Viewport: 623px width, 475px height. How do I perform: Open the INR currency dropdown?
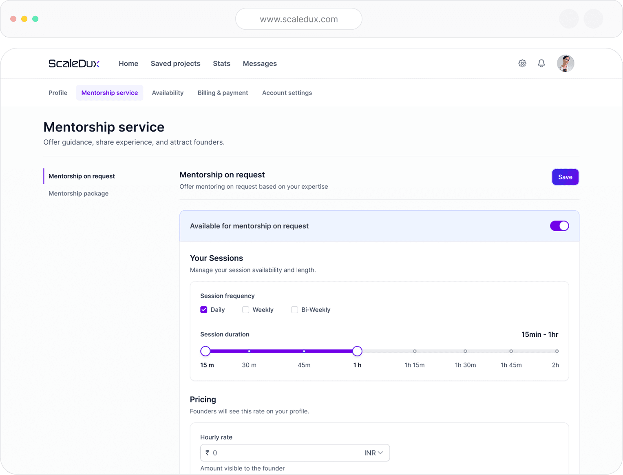point(373,453)
